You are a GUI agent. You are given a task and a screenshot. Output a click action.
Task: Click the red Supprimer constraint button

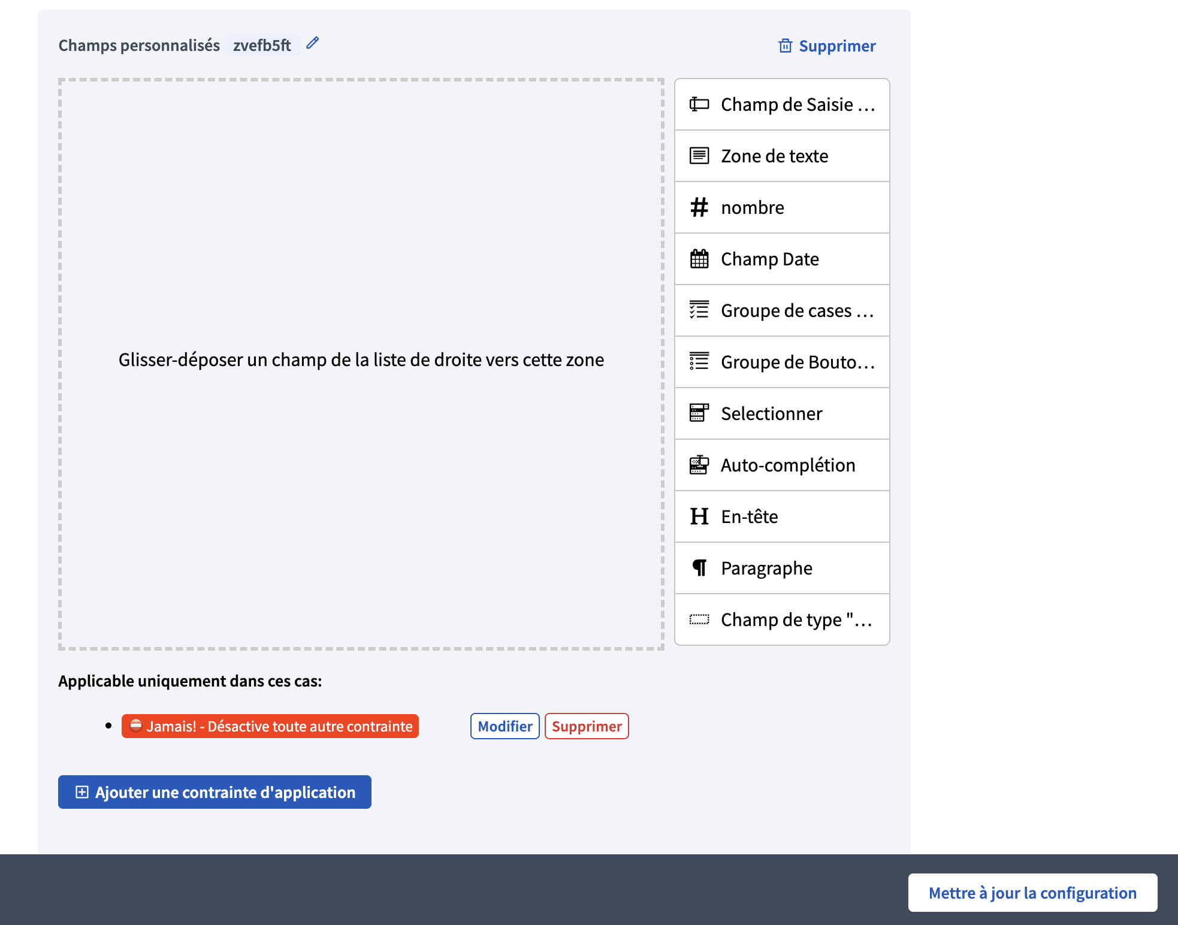tap(586, 726)
